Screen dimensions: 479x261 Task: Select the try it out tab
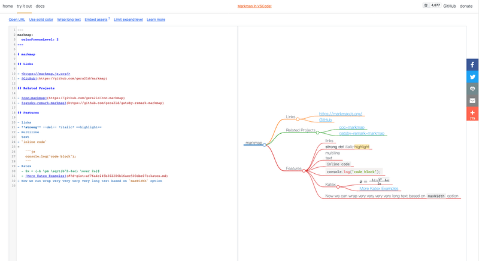click(x=24, y=6)
